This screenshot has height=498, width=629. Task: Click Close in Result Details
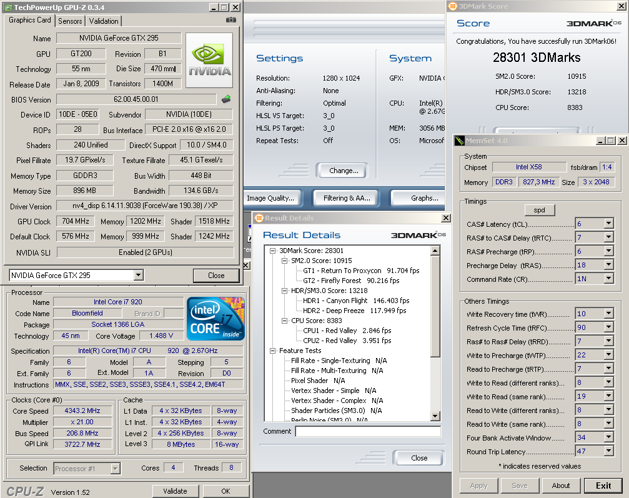click(x=419, y=458)
